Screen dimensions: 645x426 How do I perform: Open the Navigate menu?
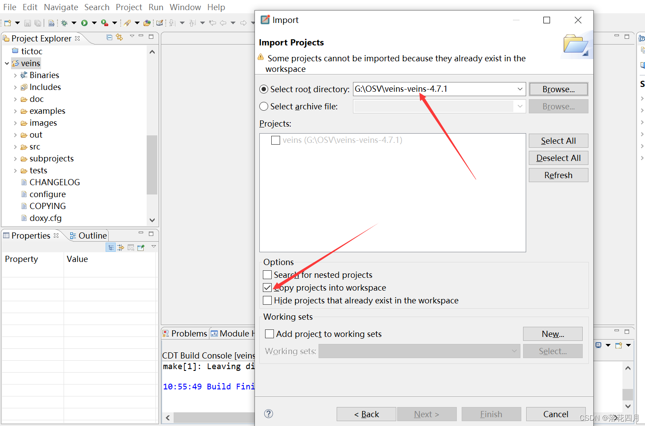(x=61, y=7)
